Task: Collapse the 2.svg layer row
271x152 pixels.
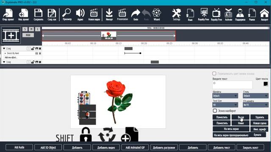Action: pyautogui.click(x=4, y=49)
